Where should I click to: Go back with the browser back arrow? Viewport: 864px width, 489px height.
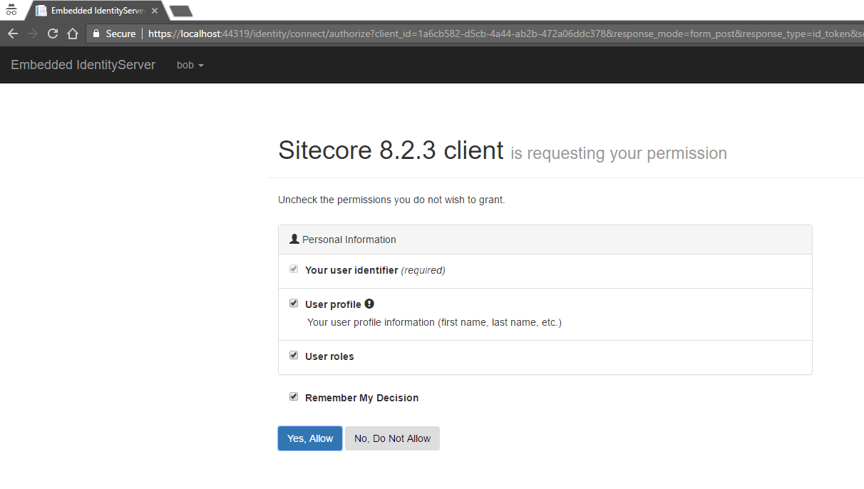(13, 34)
